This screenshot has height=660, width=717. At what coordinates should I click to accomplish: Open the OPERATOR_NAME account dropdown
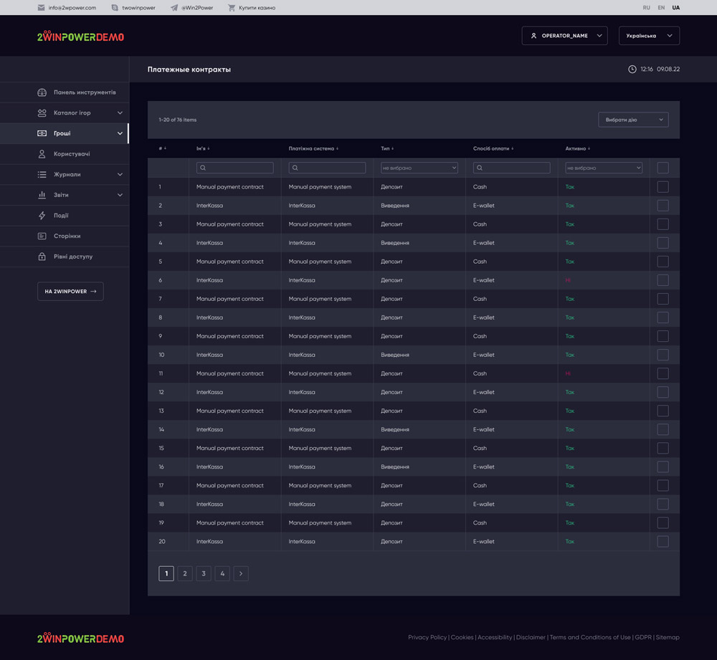point(564,36)
